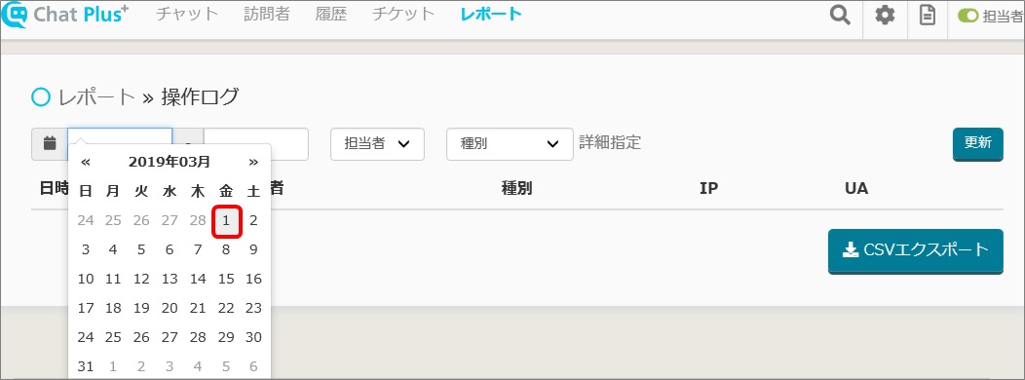The image size is (1025, 380).
Task: Click the 更新 button
Action: click(978, 143)
